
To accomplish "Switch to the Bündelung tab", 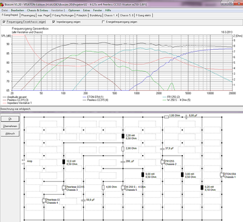I will coord(95,15).
